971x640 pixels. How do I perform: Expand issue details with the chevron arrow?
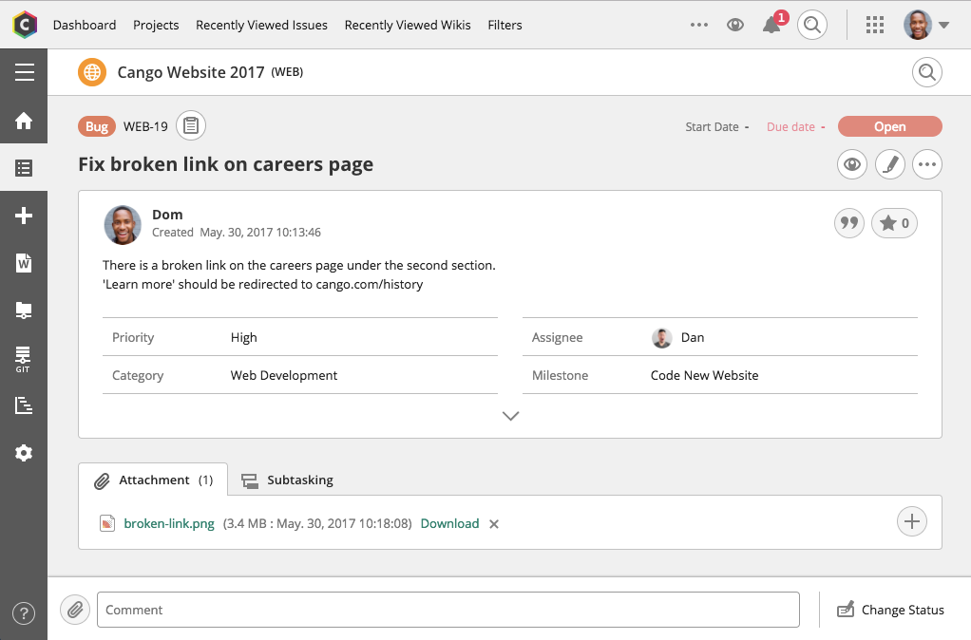510,416
